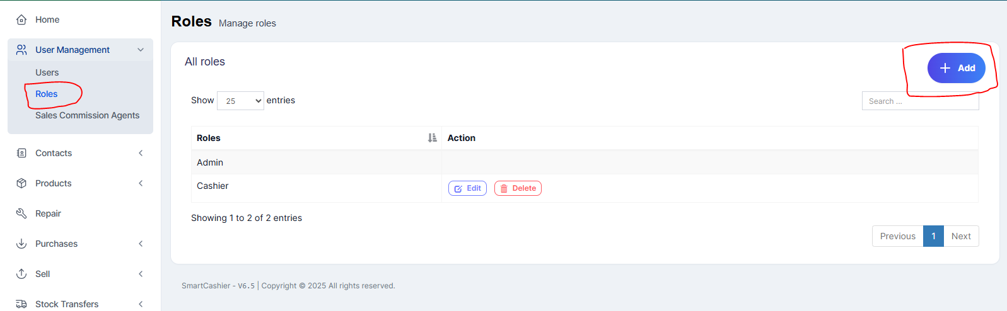
Task: Click the Home house icon in sidebar
Action: coord(21,20)
